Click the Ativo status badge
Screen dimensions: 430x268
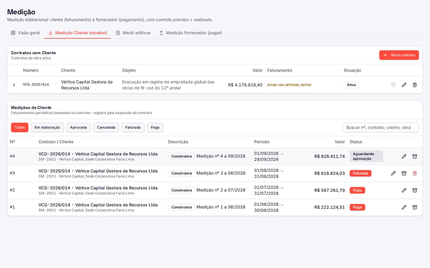click(351, 85)
